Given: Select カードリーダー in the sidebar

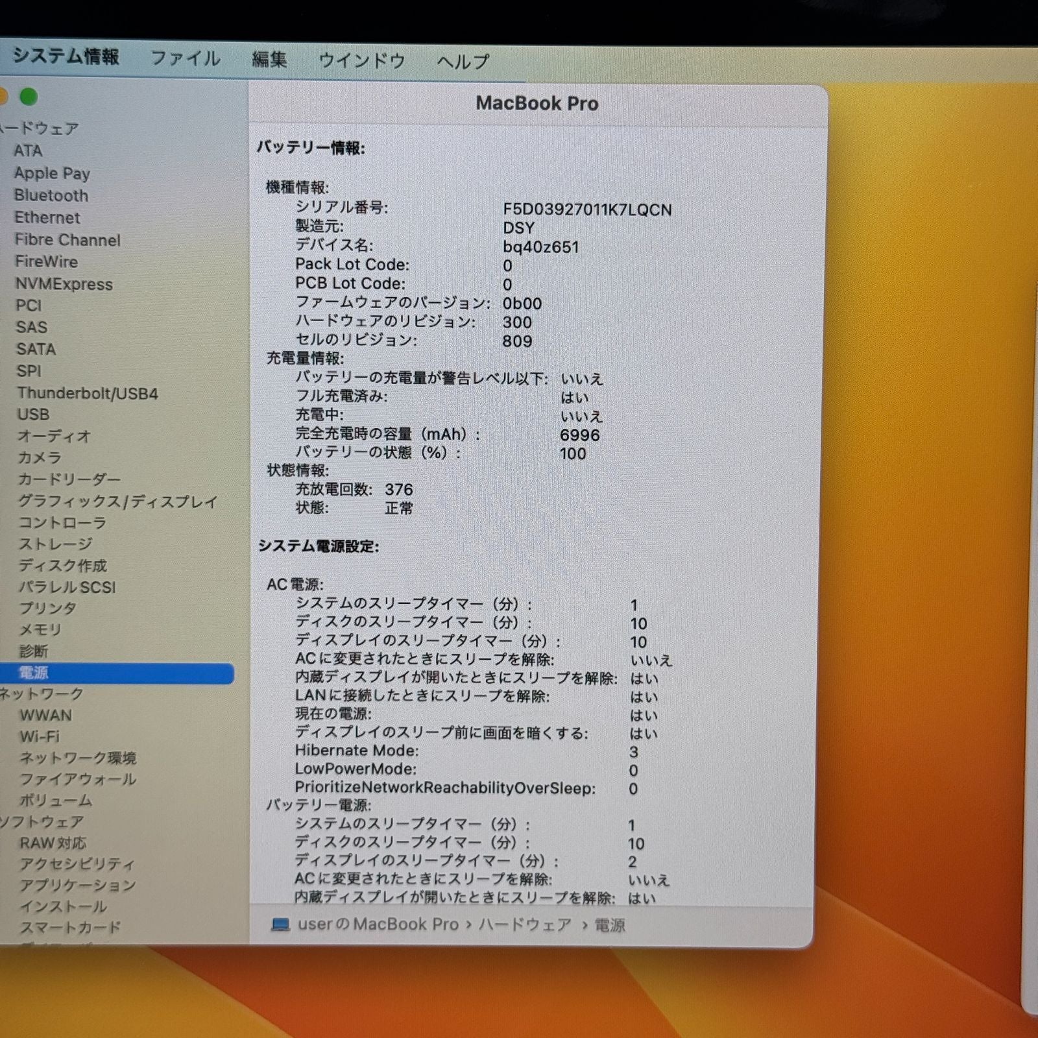Looking at the screenshot, I should pyautogui.click(x=69, y=479).
